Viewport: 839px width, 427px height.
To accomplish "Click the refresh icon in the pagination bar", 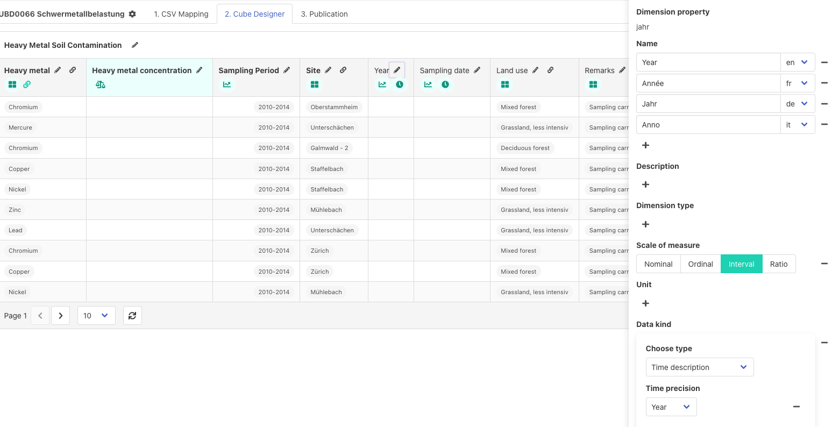I will (x=132, y=316).
